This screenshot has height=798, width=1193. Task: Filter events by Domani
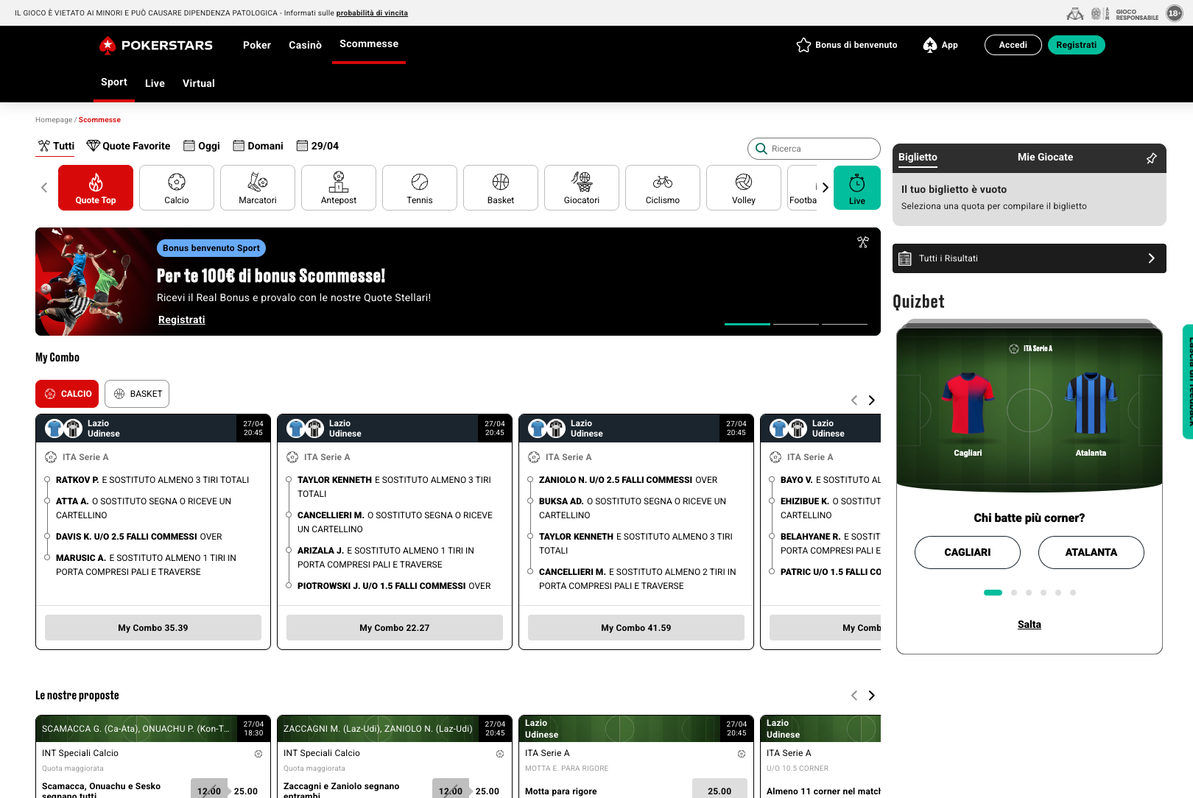[x=258, y=146]
